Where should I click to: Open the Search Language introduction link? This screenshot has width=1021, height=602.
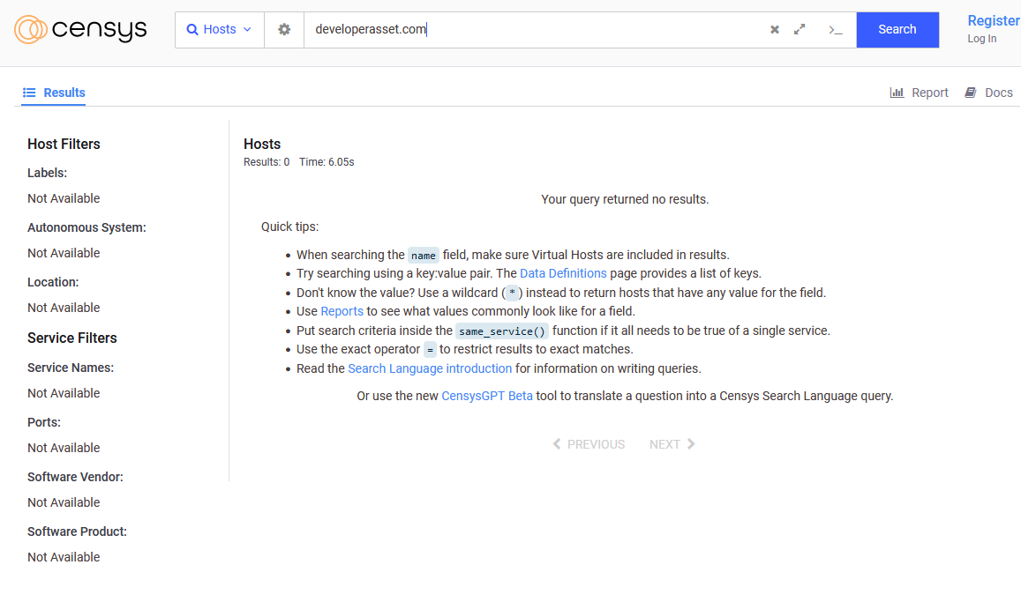point(430,368)
